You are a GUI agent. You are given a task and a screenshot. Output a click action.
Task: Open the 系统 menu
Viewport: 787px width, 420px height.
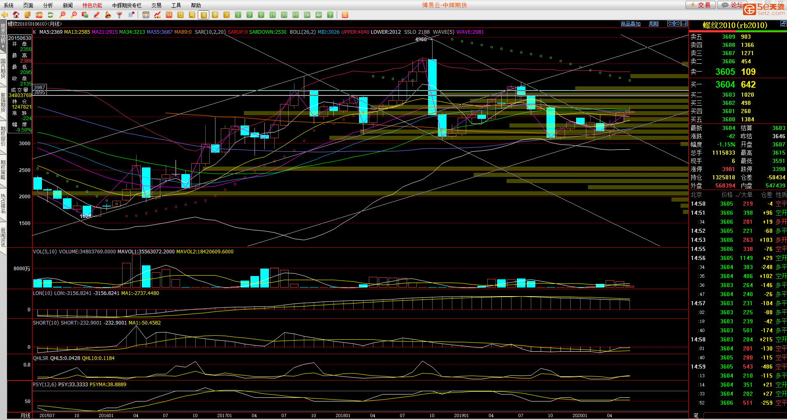(9, 5)
